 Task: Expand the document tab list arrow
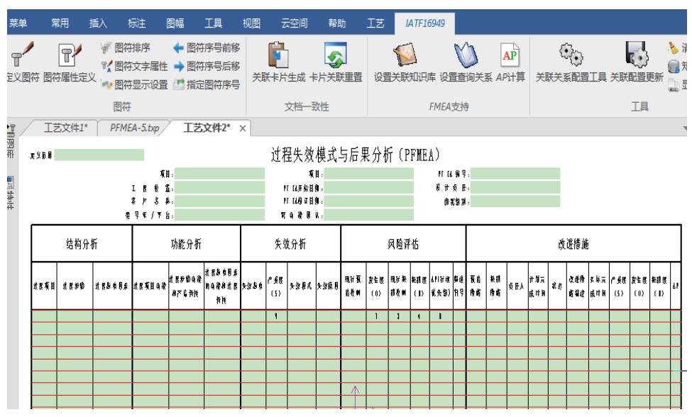(686, 129)
